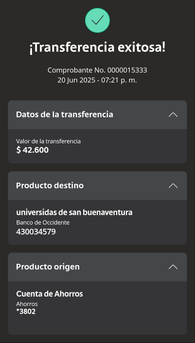Image resolution: width=195 pixels, height=343 pixels.
Task: Select the $ 42.600 amount
Action: coord(32,150)
